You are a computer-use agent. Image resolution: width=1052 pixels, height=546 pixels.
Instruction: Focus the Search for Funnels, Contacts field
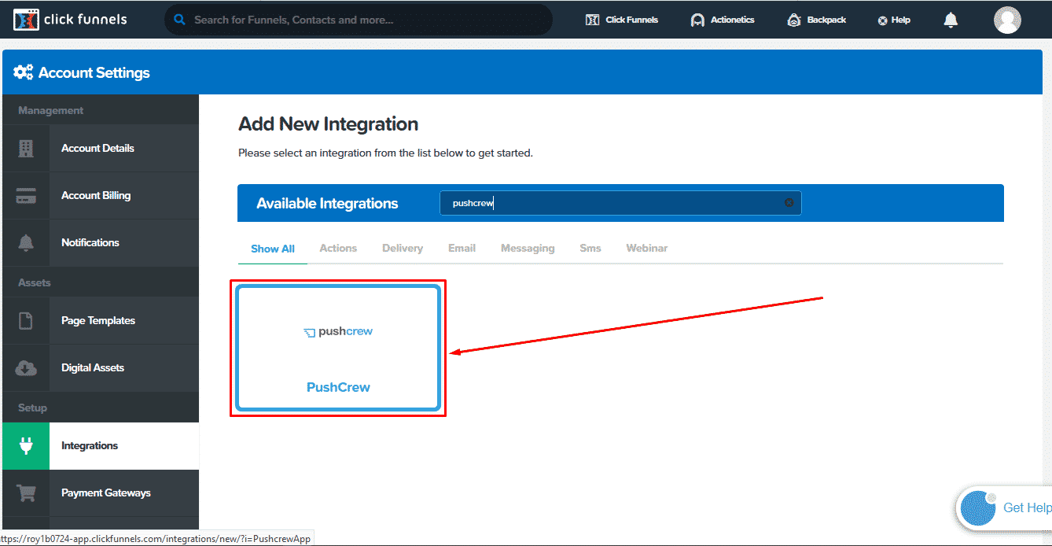pyautogui.click(x=359, y=20)
